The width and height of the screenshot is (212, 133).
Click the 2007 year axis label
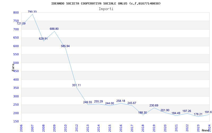(32, 128)
